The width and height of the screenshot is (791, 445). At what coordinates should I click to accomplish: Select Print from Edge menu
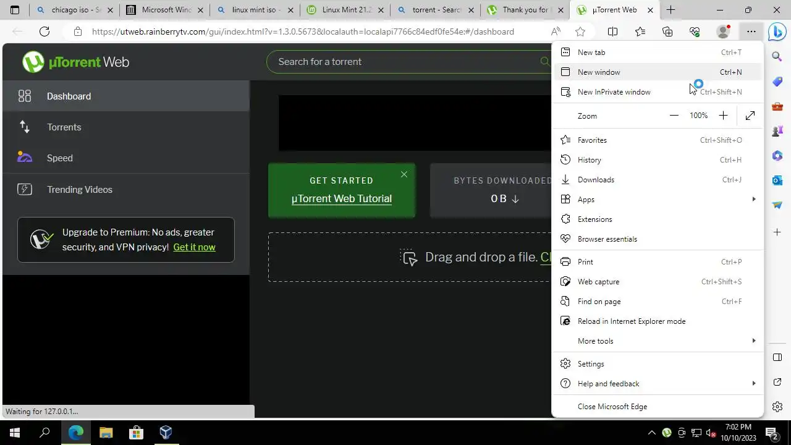[x=658, y=262]
